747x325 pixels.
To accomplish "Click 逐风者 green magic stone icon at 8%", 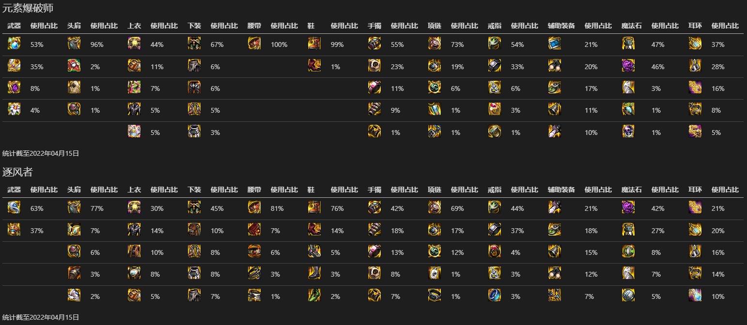I will (628, 251).
